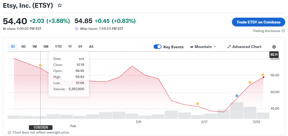This screenshot has width=288, height=136.
Task: Click the High value 59.93 in tooltip
Action: click(80, 77)
